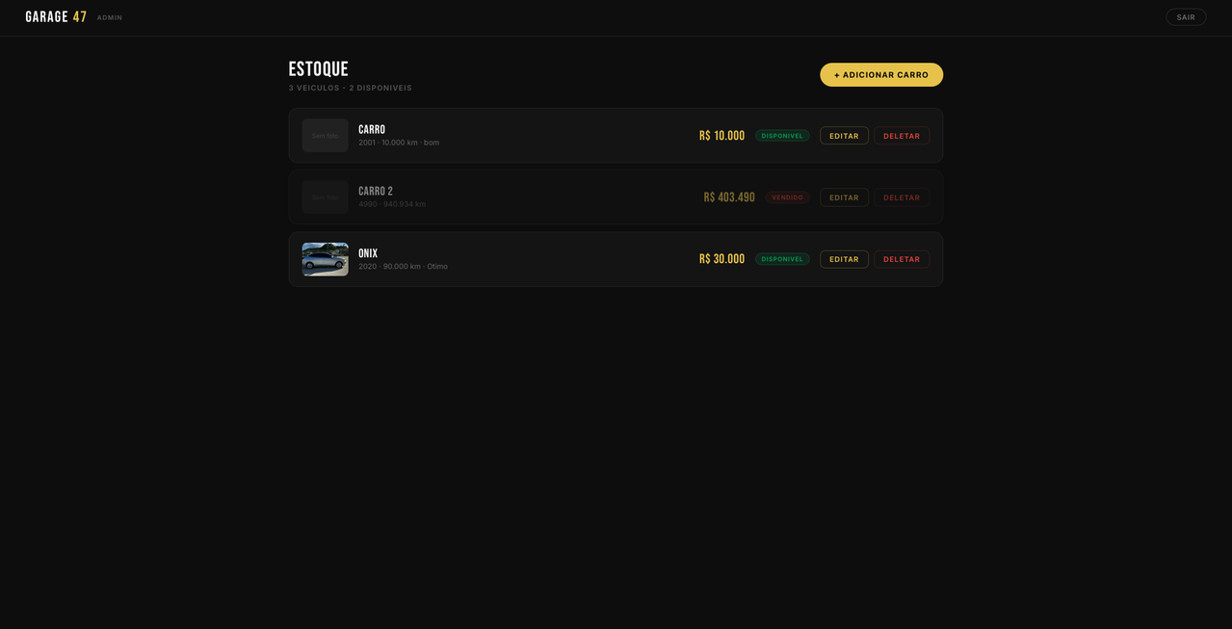Delete the Carro 2 listing

click(902, 197)
